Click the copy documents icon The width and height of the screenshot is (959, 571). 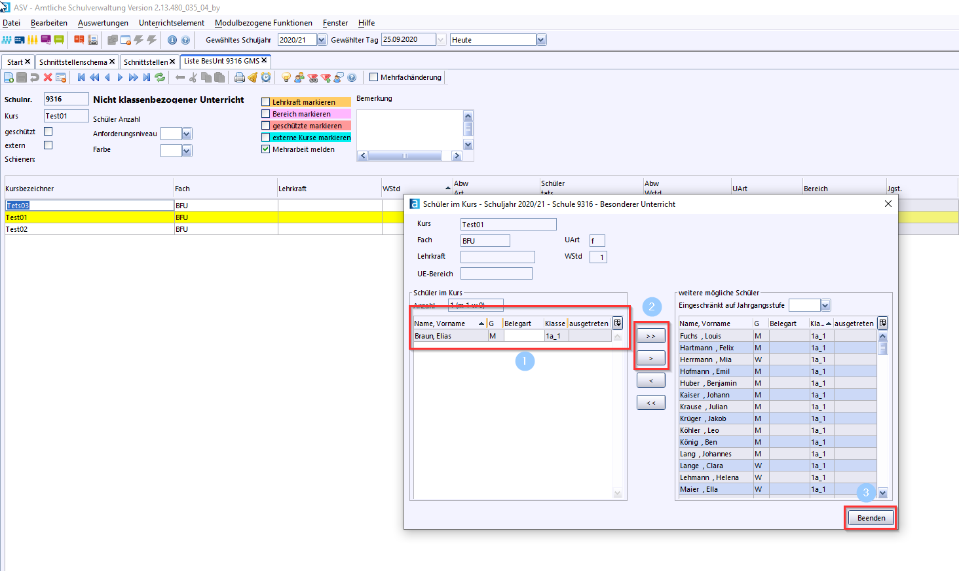point(206,77)
